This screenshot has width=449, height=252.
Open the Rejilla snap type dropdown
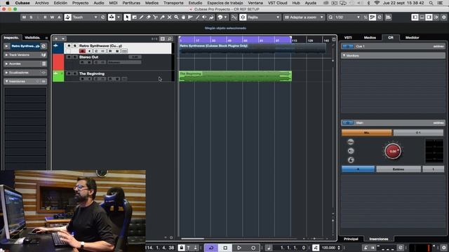(x=264, y=17)
